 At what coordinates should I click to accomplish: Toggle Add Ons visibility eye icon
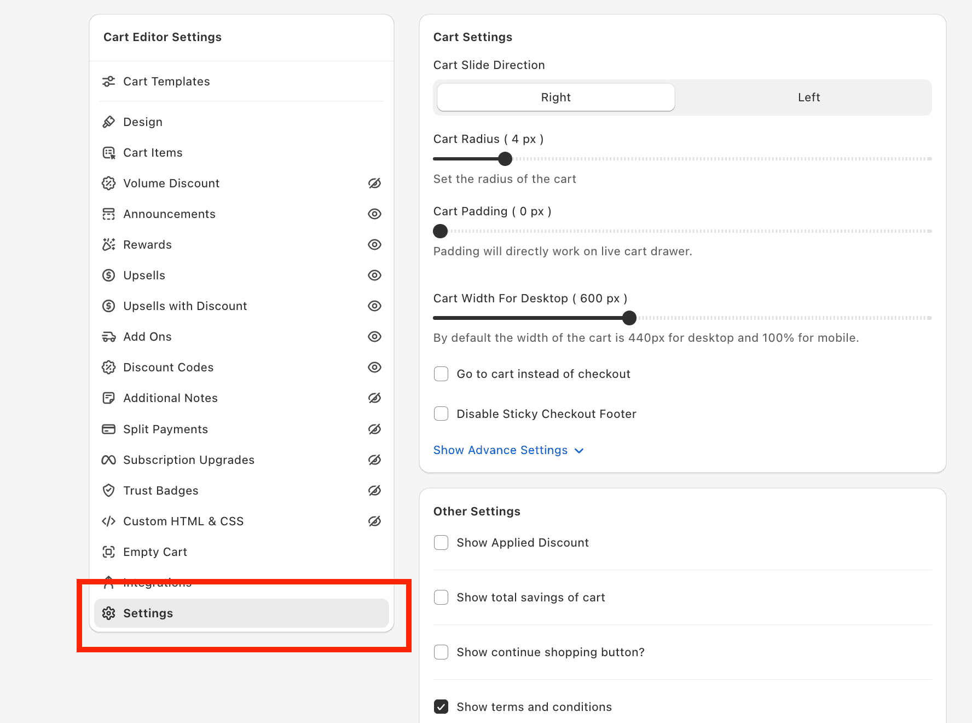tap(374, 337)
